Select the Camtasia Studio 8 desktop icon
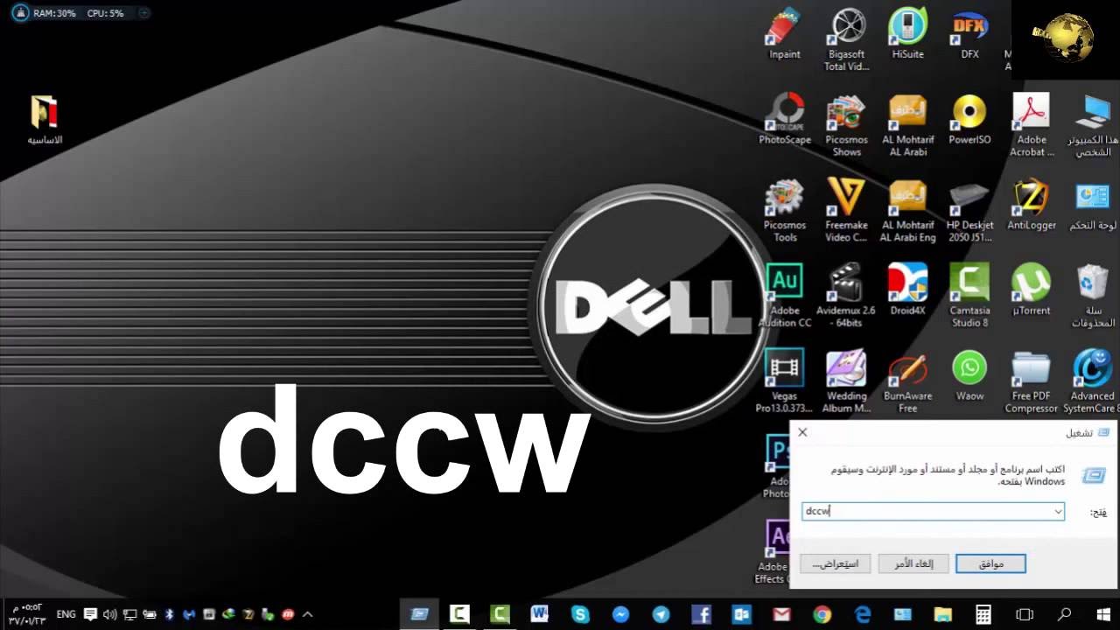This screenshot has width=1120, height=630. pos(969,296)
